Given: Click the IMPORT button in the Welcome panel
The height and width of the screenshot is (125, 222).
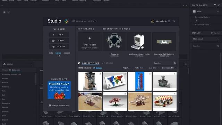Looking at the screenshot, I should pyautogui.click(x=59, y=47).
